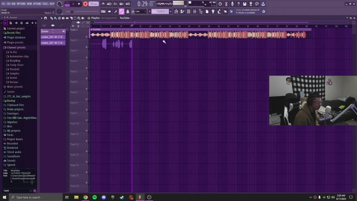Open the Channel rack icon
357x201 pixels.
click(189, 11)
